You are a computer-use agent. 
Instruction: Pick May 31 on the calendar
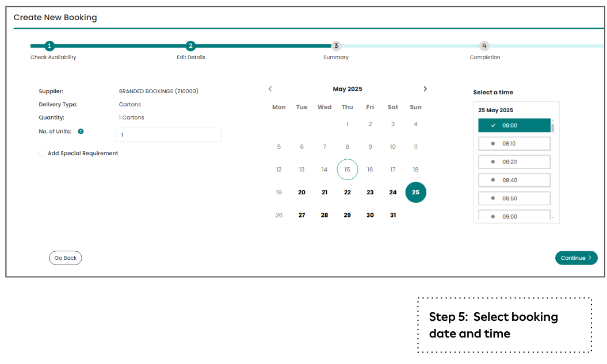[393, 215]
